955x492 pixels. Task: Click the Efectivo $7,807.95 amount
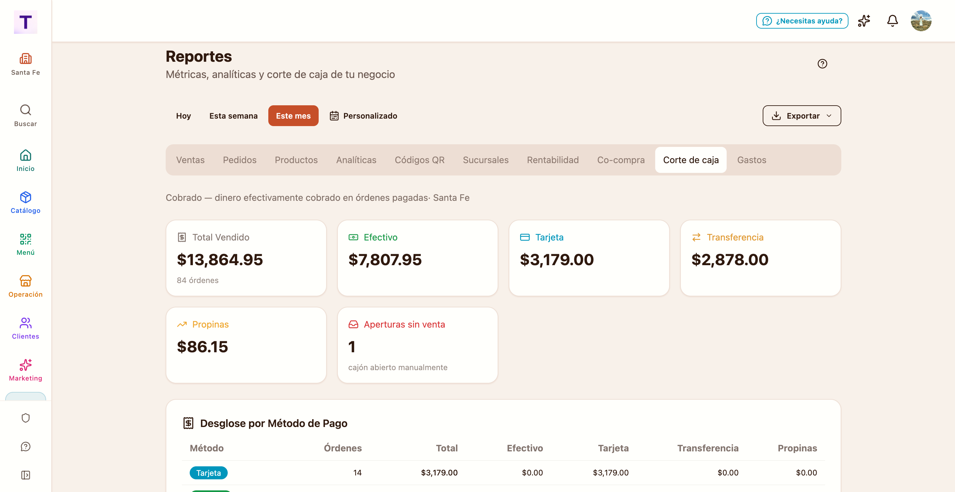(385, 260)
